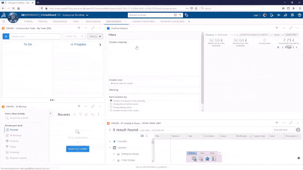Click the Create a task input field

[35, 36]
